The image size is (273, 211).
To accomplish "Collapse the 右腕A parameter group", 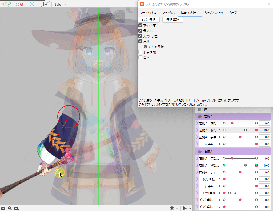I will pos(199,152).
